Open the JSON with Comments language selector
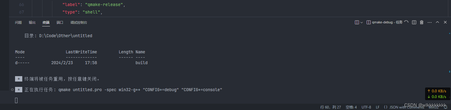 403,107
